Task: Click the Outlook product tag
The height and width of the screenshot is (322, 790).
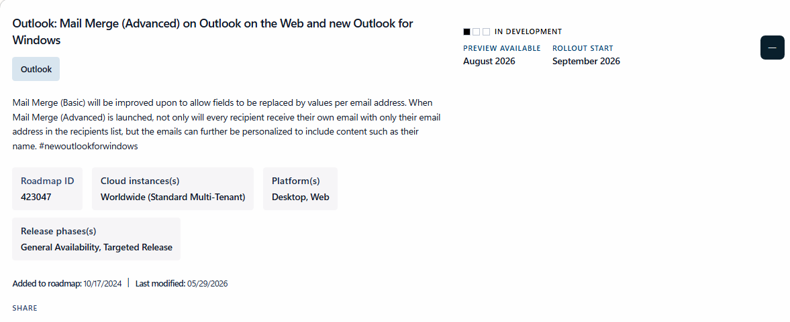Action: coord(36,69)
